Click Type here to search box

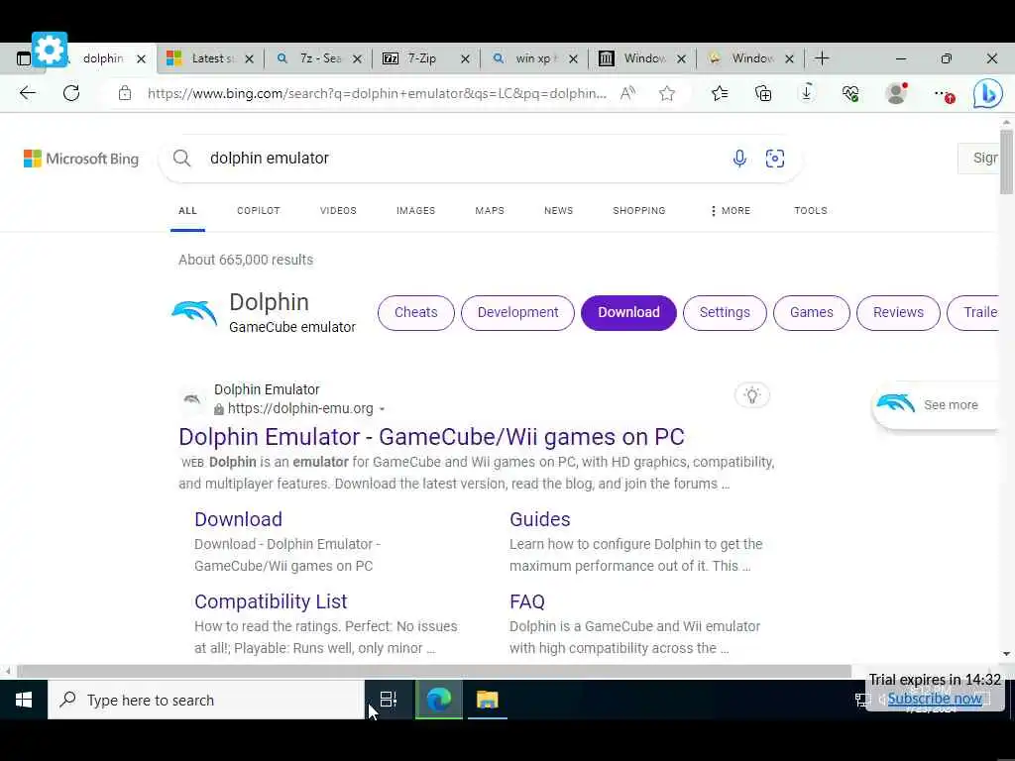coord(206,700)
